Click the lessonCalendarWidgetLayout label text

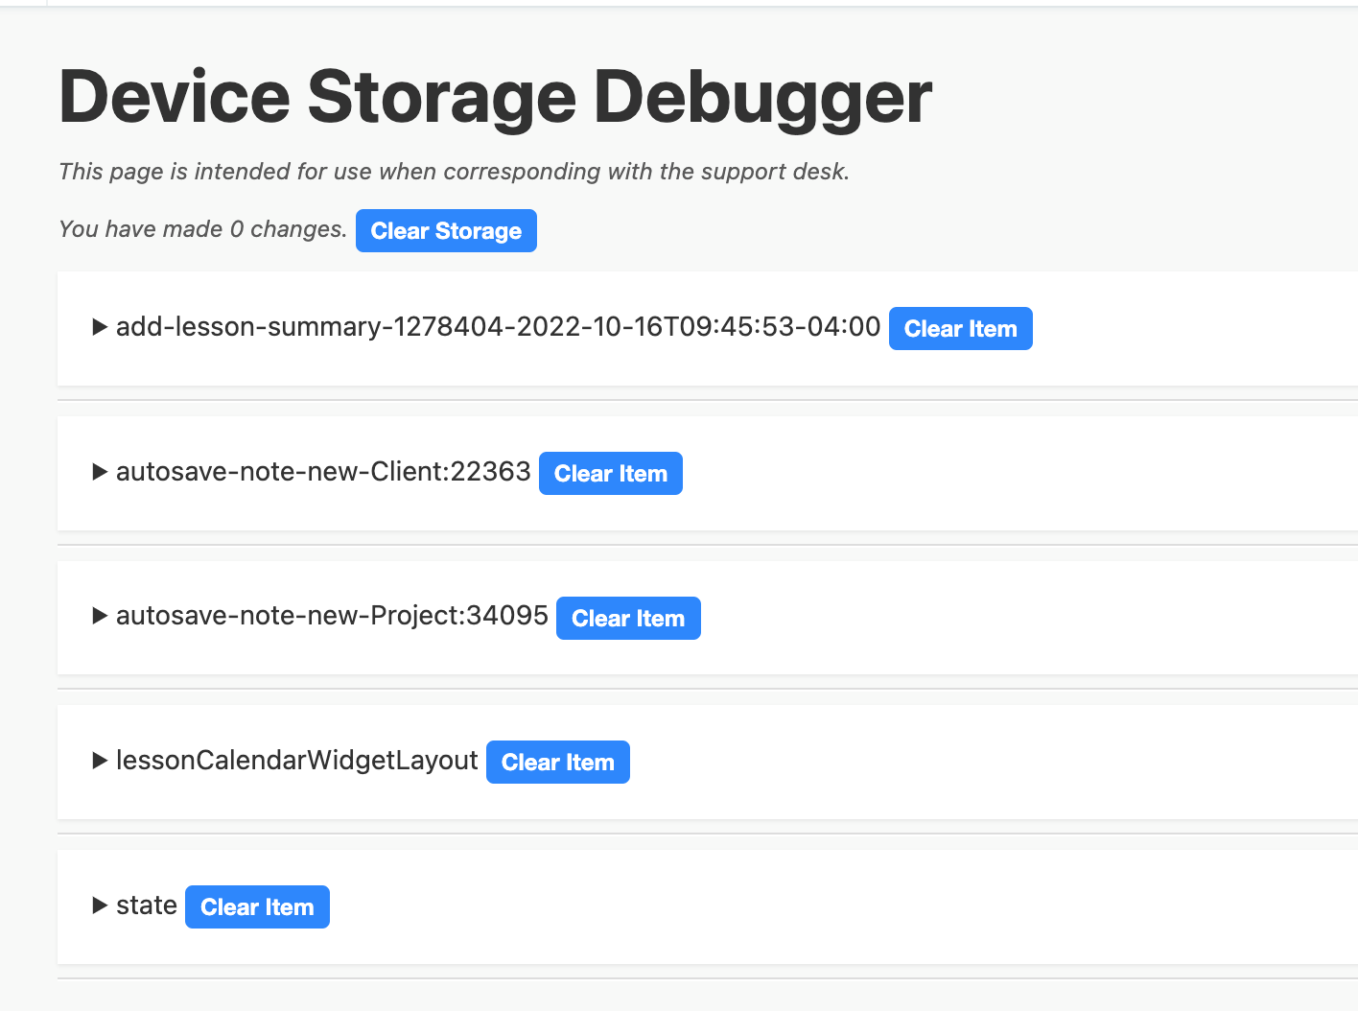296,761
